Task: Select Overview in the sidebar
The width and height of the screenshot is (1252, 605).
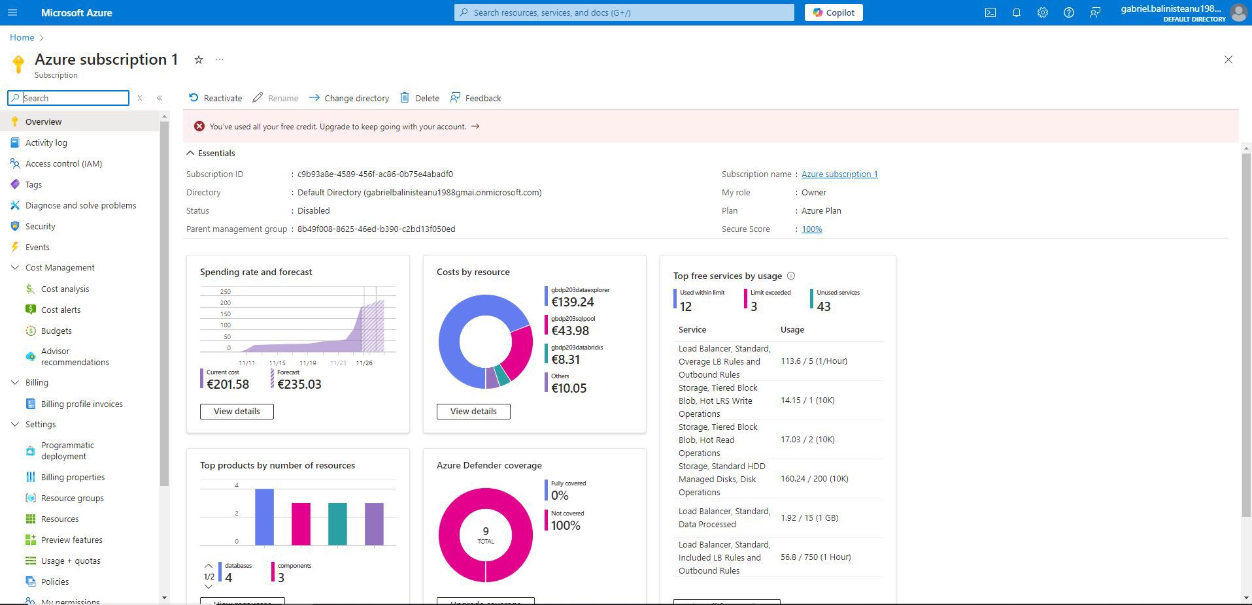Action: [80, 122]
